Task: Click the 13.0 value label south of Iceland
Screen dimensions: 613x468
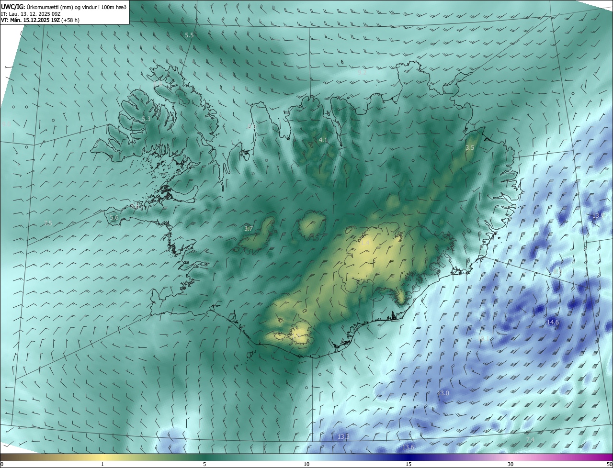Action: [443, 393]
